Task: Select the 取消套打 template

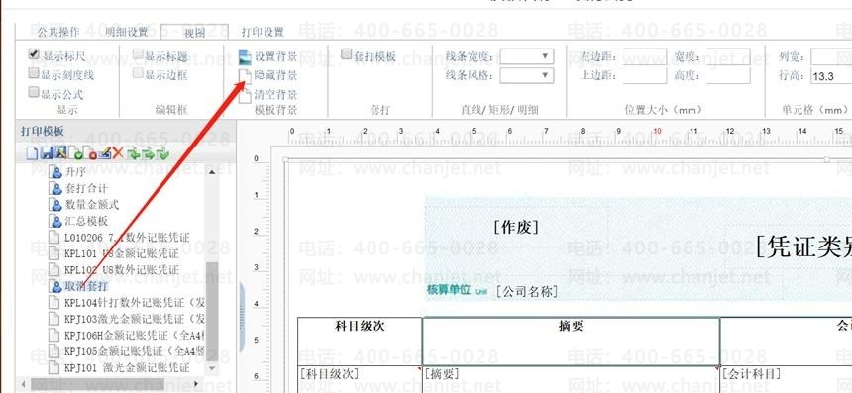Action: [x=86, y=286]
